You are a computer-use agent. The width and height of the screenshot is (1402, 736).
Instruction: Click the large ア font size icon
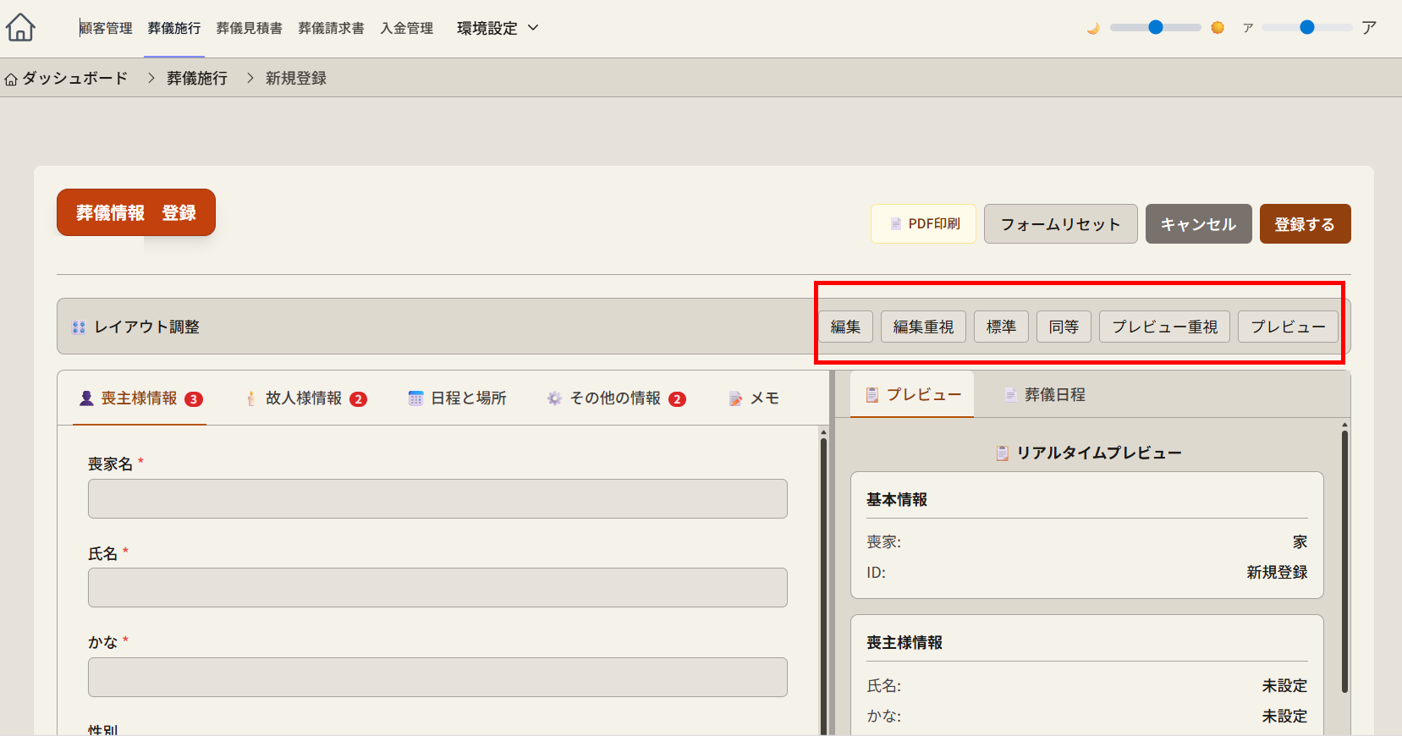(x=1369, y=28)
